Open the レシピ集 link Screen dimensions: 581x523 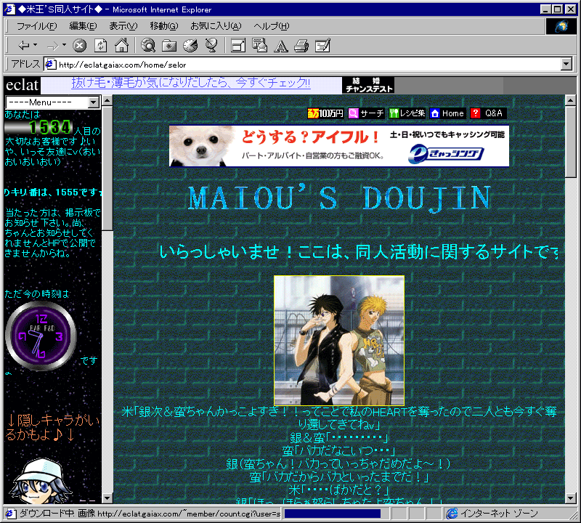click(407, 113)
